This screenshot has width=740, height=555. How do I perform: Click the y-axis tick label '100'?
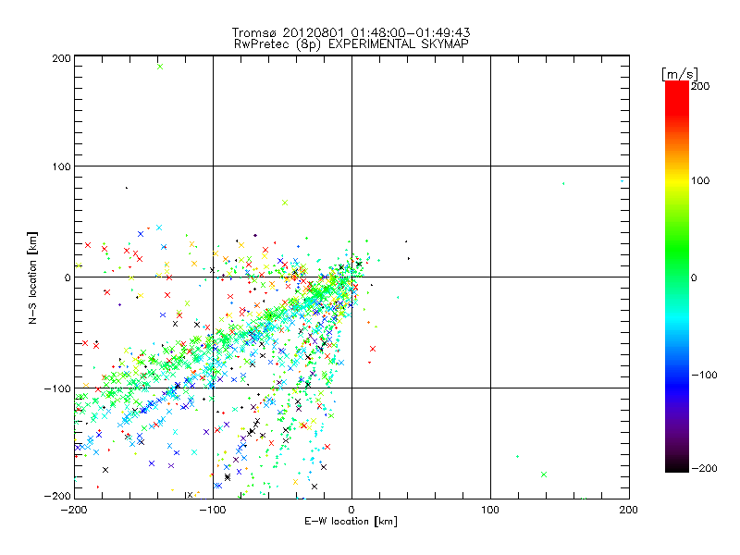coord(61,166)
